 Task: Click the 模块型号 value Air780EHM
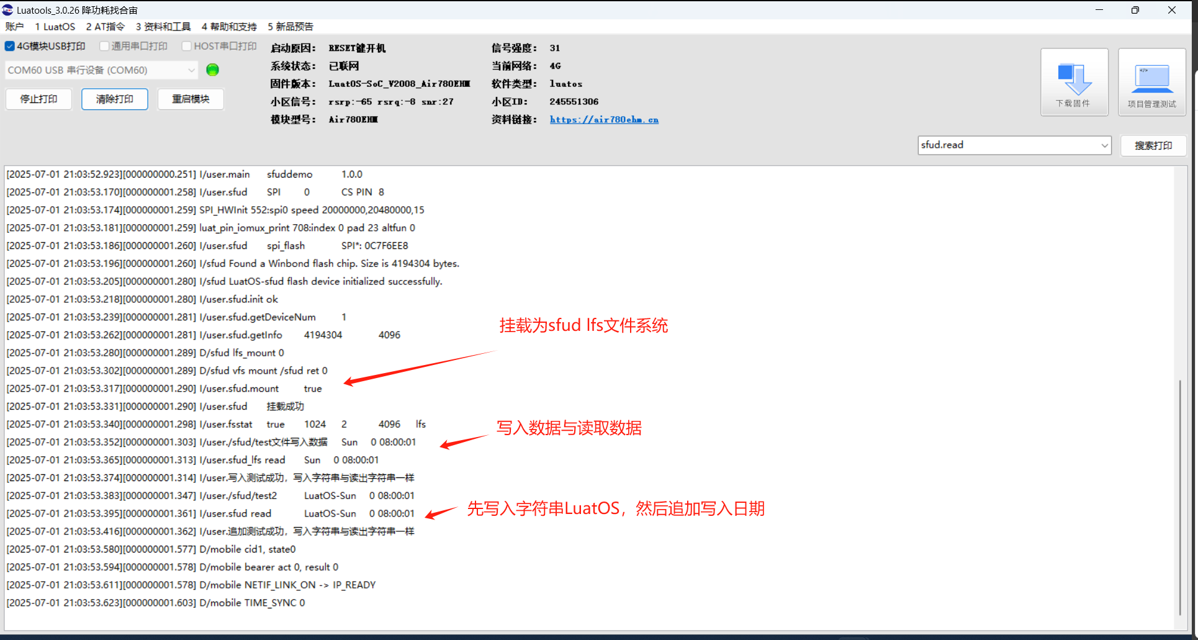(x=353, y=120)
